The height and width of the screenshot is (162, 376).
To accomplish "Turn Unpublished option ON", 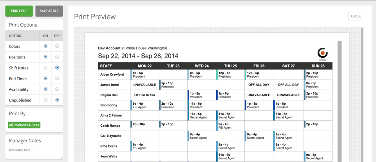I will coord(45,100).
